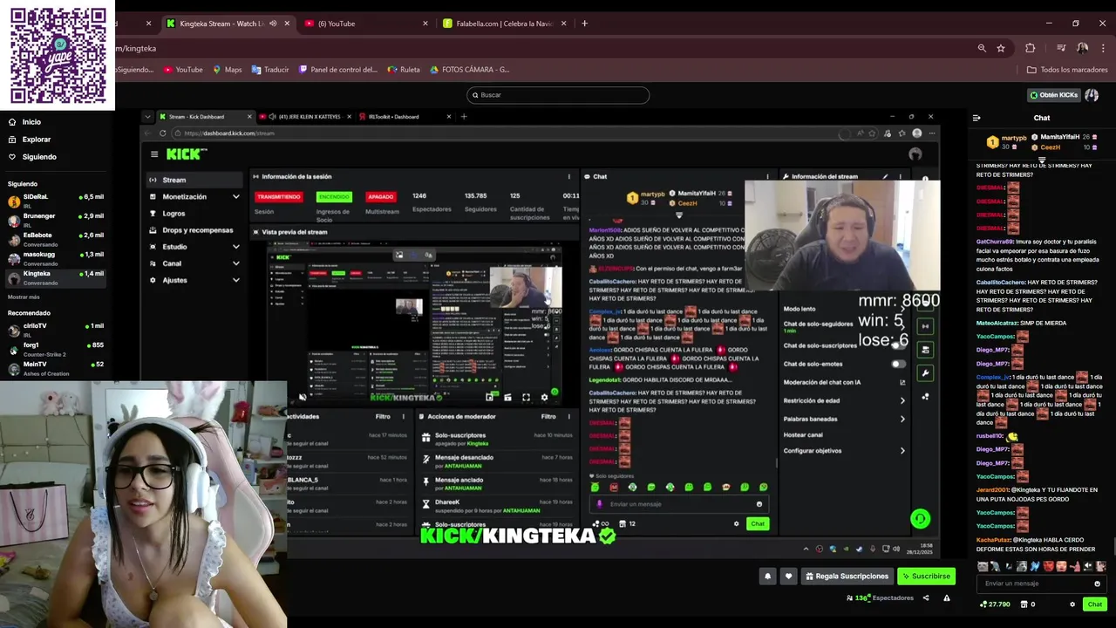Click dashboard hamburger menu icon

click(154, 154)
